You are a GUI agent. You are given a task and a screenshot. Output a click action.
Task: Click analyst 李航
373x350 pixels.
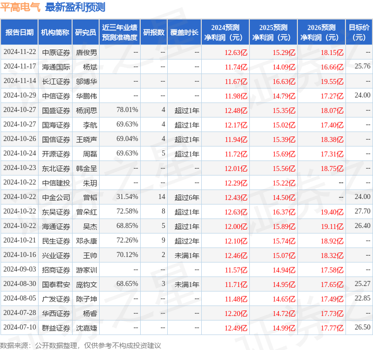click(x=90, y=124)
